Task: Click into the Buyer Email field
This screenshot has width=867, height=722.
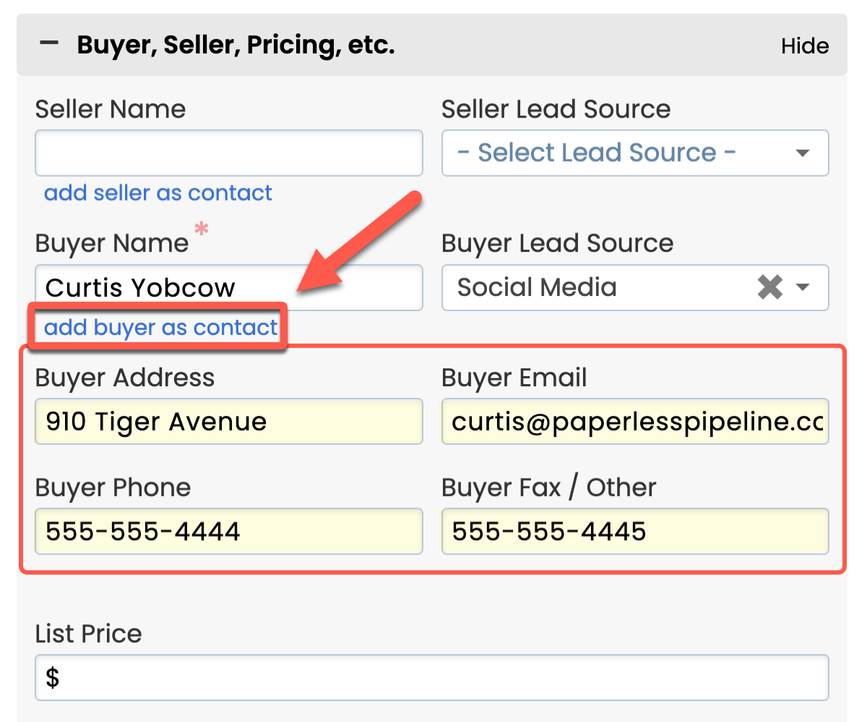Action: pyautogui.click(x=634, y=422)
